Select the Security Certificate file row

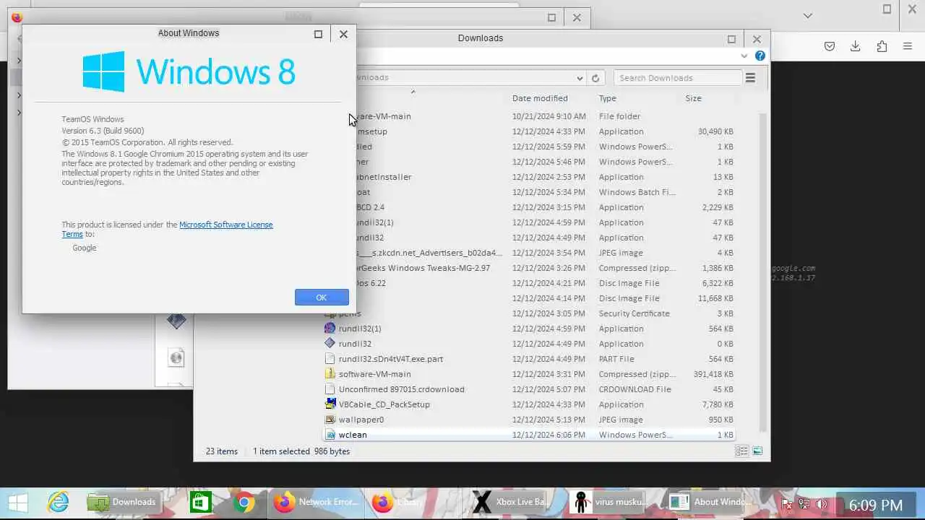coord(528,313)
